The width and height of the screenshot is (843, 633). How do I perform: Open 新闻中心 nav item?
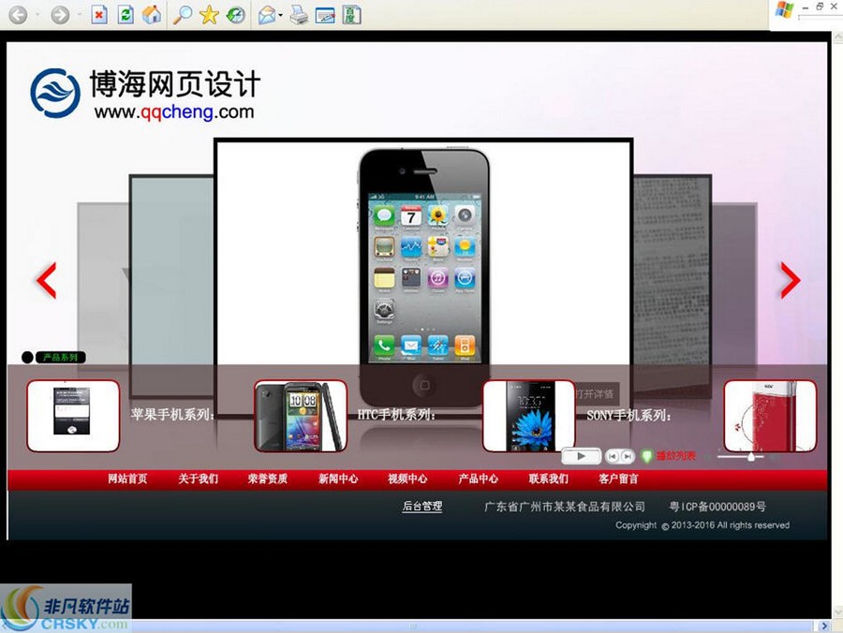(338, 478)
